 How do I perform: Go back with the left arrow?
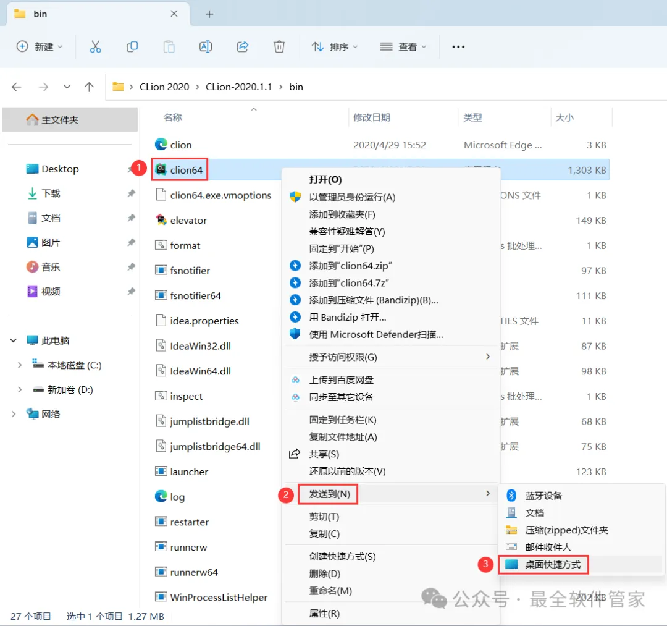[17, 87]
